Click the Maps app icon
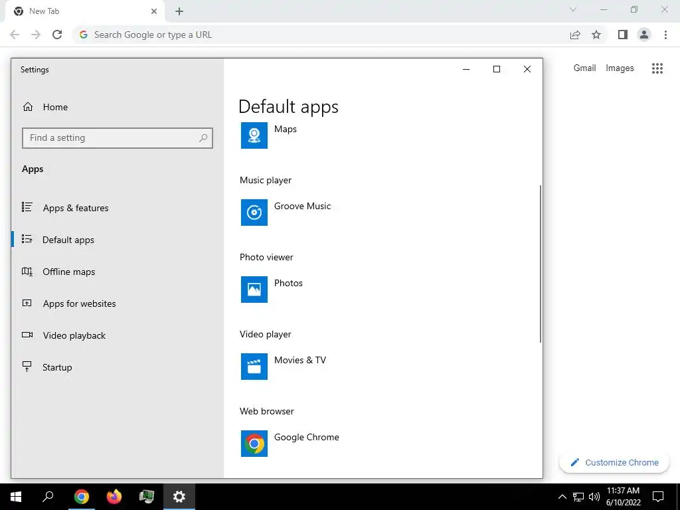The height and width of the screenshot is (510, 680). click(x=254, y=135)
